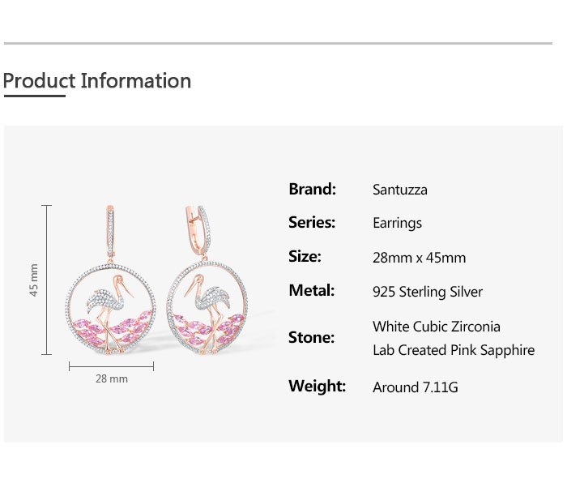Click the Product Information heading
567x483 pixels.
click(x=97, y=81)
